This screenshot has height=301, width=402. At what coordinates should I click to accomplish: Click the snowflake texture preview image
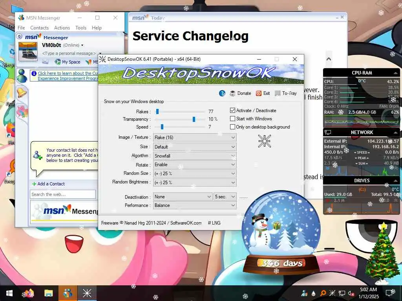coord(264,141)
